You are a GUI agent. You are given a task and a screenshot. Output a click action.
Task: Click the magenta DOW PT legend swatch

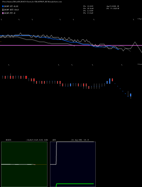tap(3, 13)
